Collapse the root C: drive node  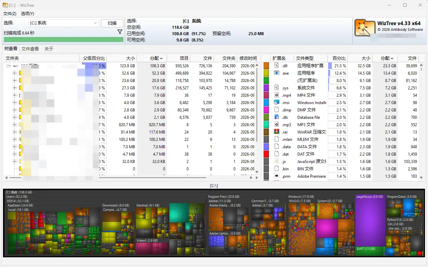click(x=9, y=66)
